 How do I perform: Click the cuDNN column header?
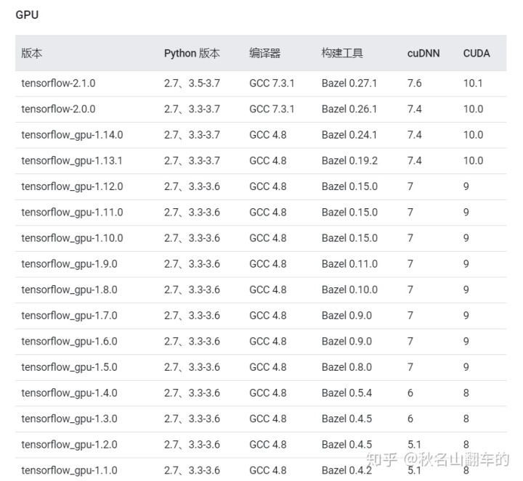[423, 53]
